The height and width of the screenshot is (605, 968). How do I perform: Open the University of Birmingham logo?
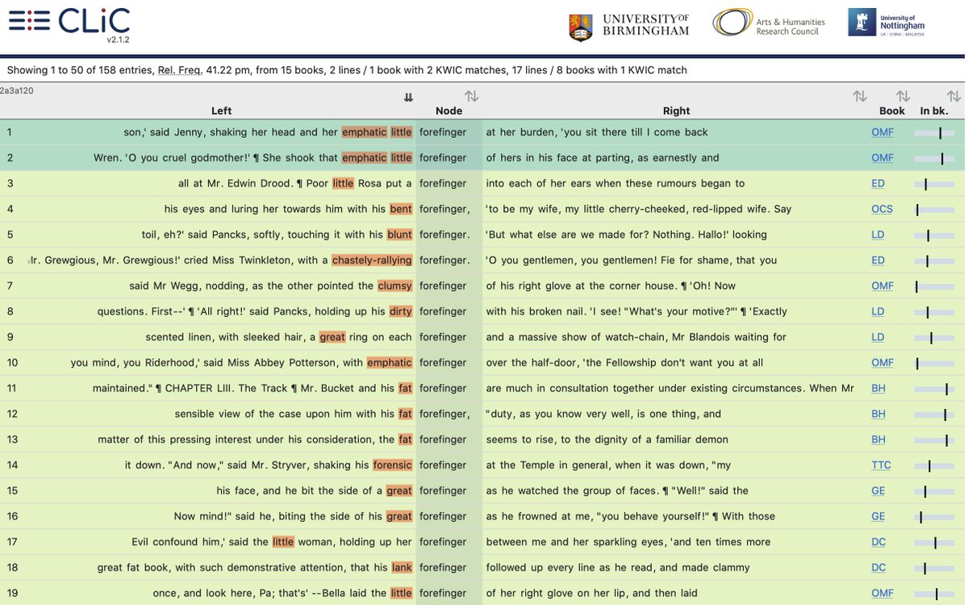point(629,25)
